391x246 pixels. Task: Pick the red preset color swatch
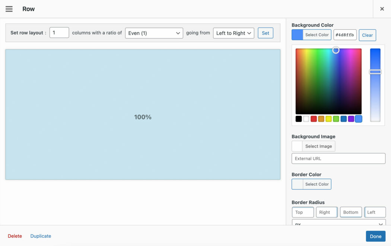tap(313, 119)
